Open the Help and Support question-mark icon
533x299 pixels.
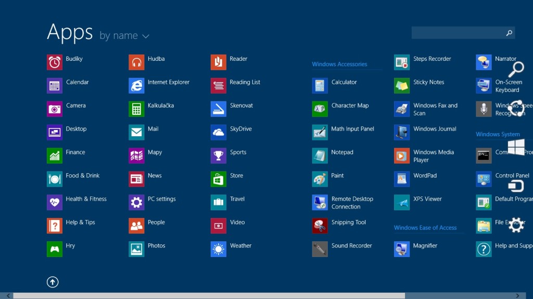[x=484, y=249]
